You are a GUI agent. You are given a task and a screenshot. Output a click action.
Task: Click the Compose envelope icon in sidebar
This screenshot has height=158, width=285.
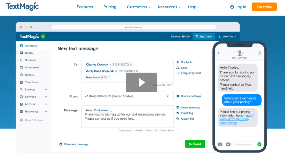coord(21,46)
